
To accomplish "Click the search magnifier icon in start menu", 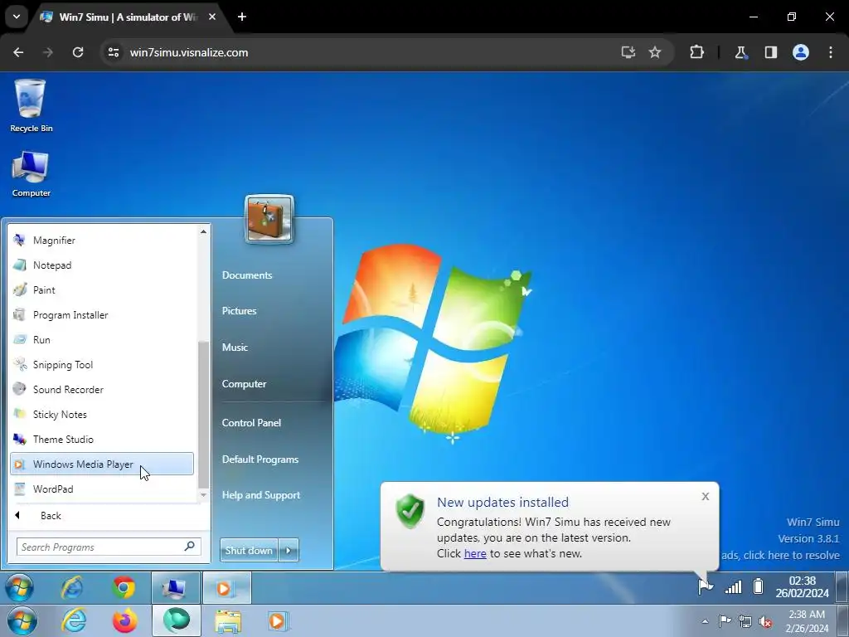I will coord(190,546).
